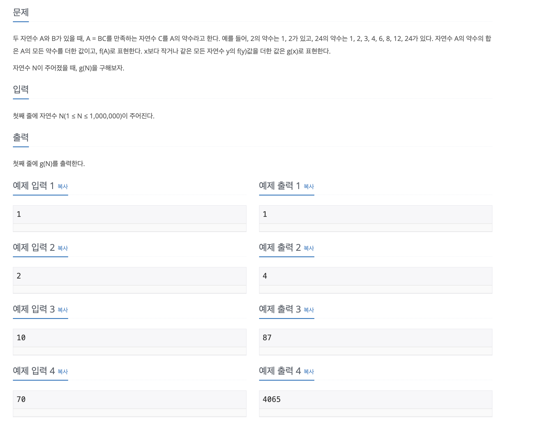Screen dimensions: 544x423
Task: Click the sample input box containing 2
Action: (130, 276)
